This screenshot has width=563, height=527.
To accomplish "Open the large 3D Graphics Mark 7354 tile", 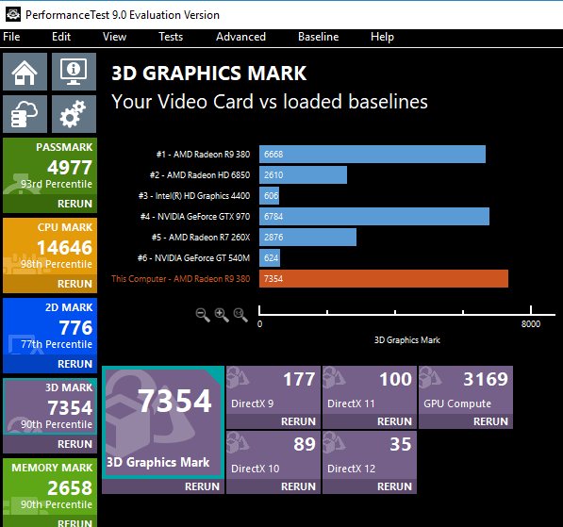I will pyautogui.click(x=163, y=422).
